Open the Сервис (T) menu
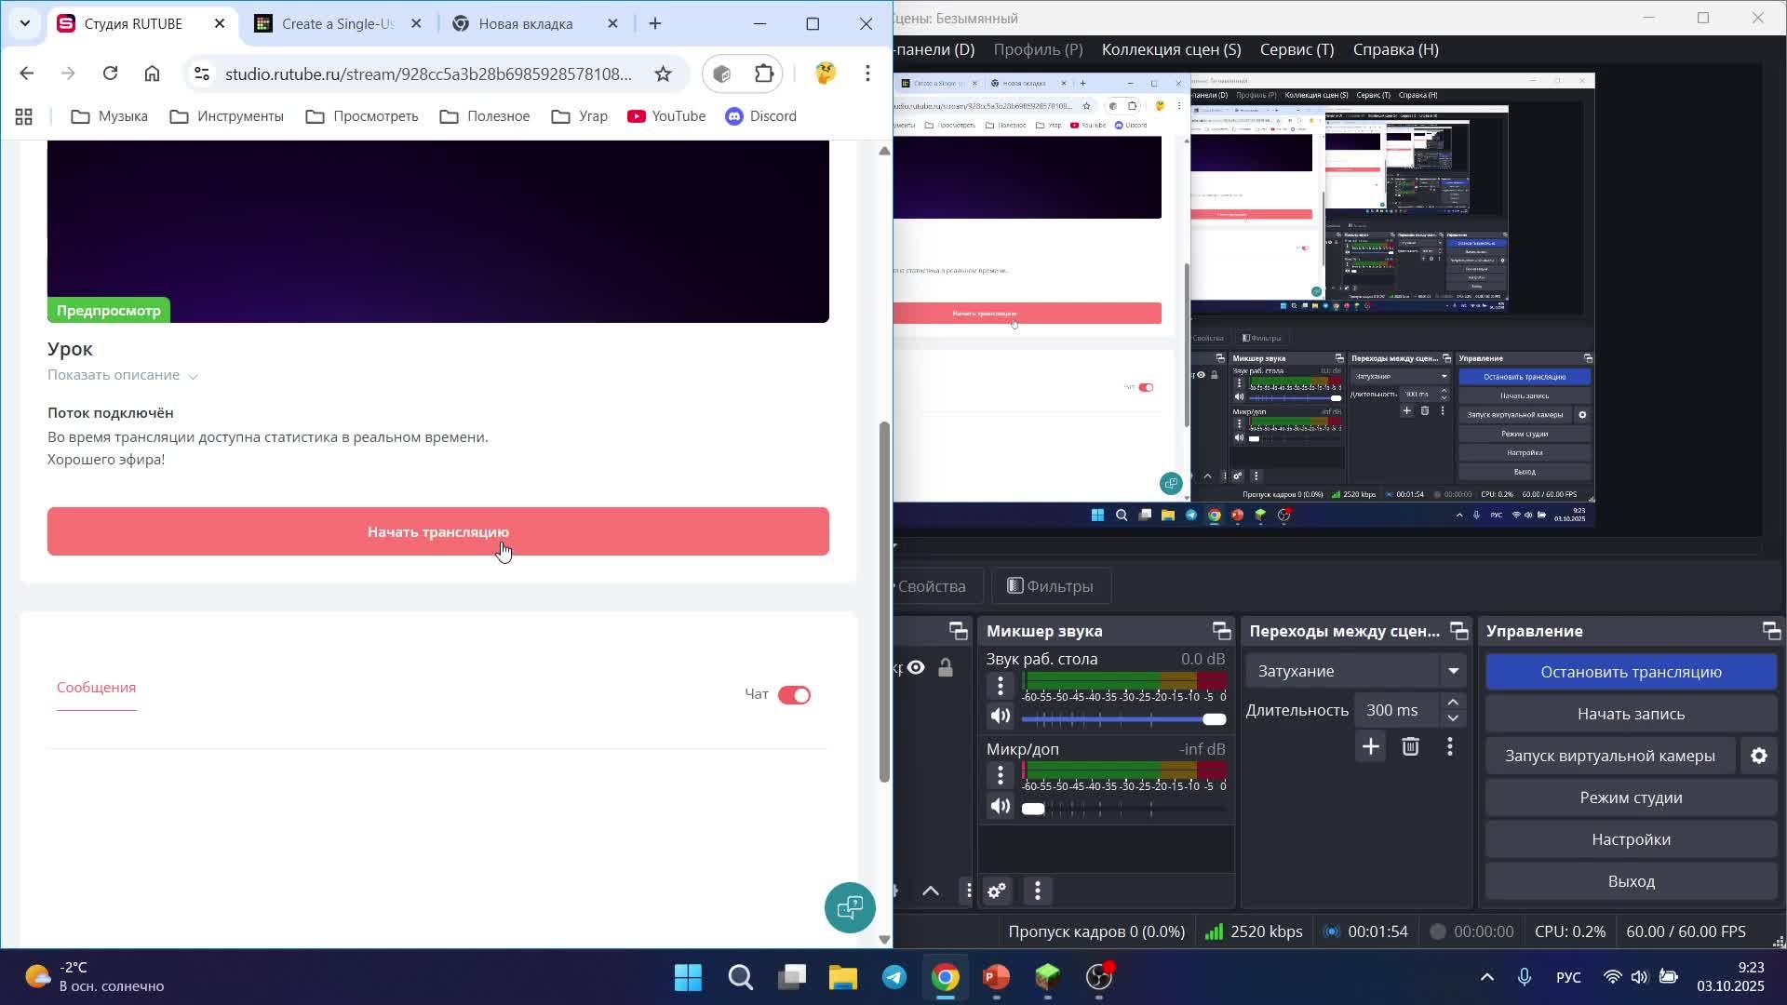The image size is (1787, 1005). point(1297,49)
